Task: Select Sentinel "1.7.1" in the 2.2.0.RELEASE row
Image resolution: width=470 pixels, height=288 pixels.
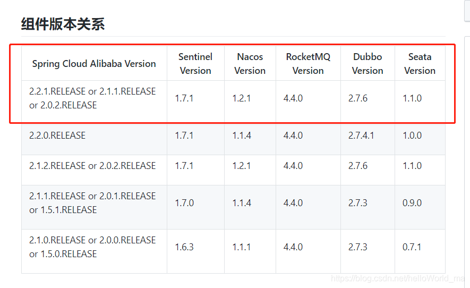Action: [x=184, y=135]
